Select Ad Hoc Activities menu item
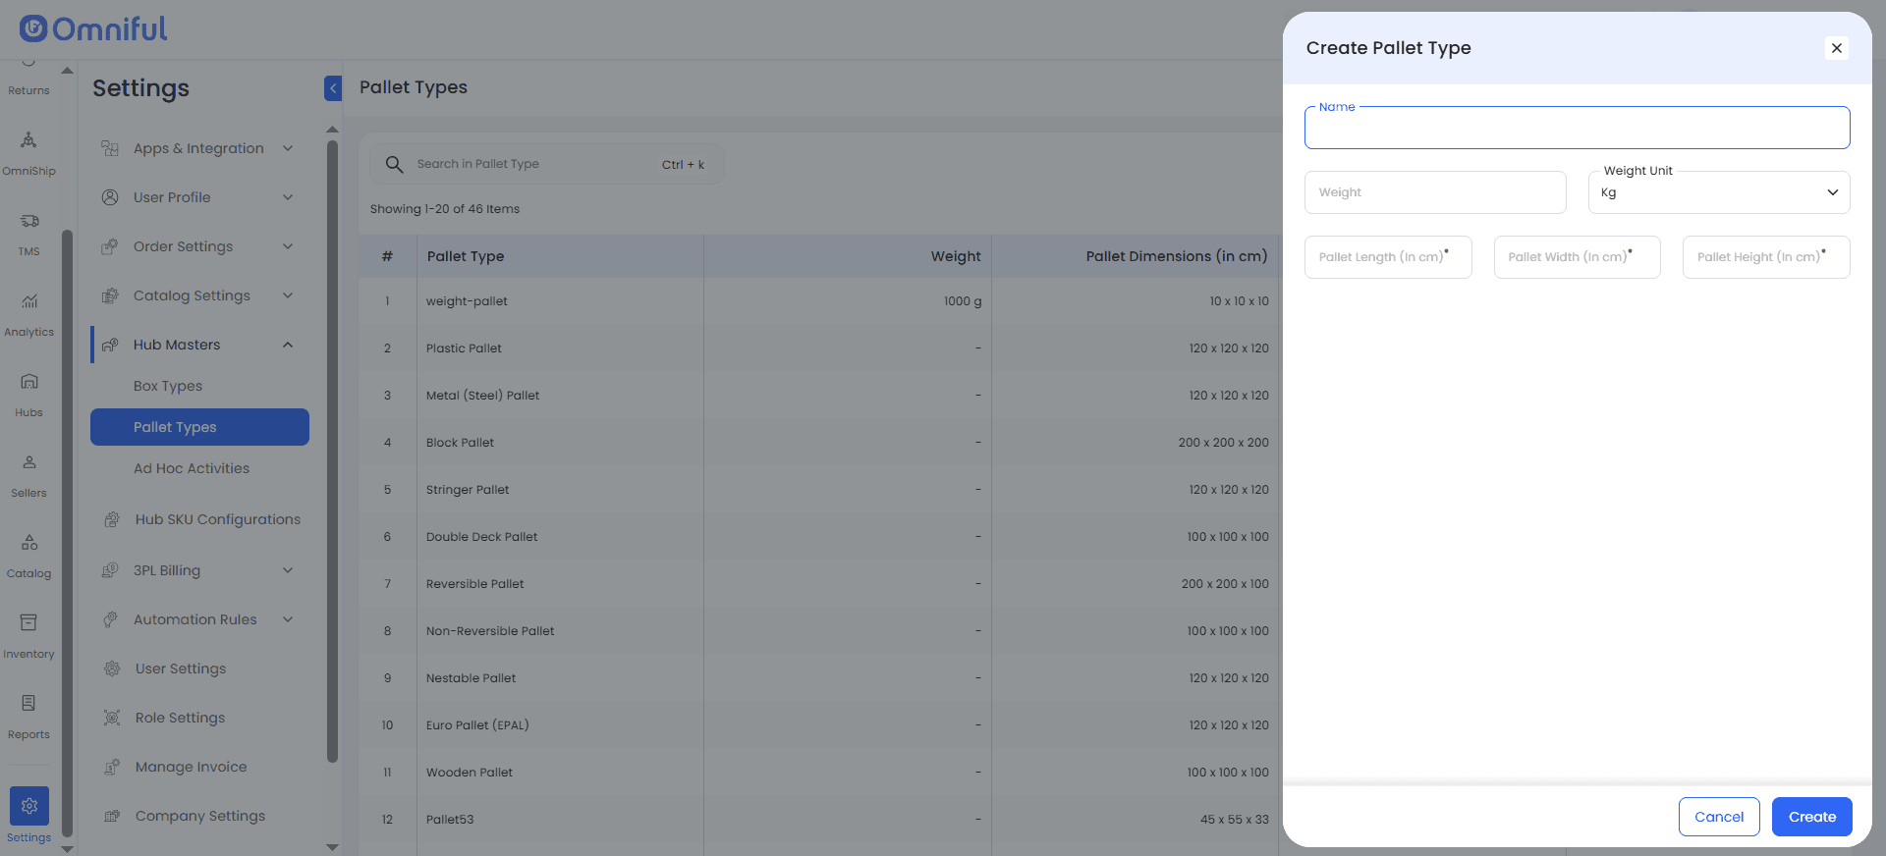This screenshot has width=1886, height=856. click(192, 468)
